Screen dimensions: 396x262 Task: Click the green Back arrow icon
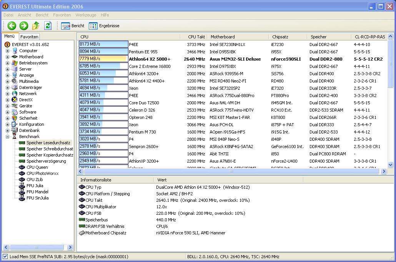[12, 26]
